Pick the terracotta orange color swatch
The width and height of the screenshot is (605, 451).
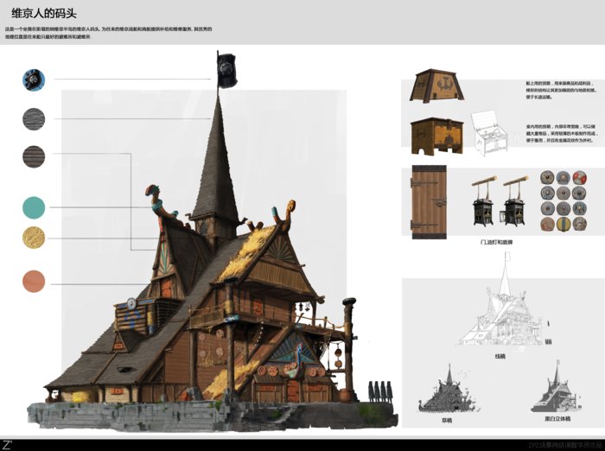(x=34, y=282)
